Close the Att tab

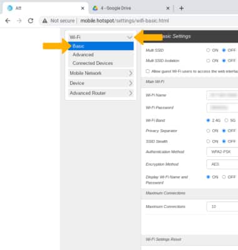pyautogui.click(x=83, y=8)
